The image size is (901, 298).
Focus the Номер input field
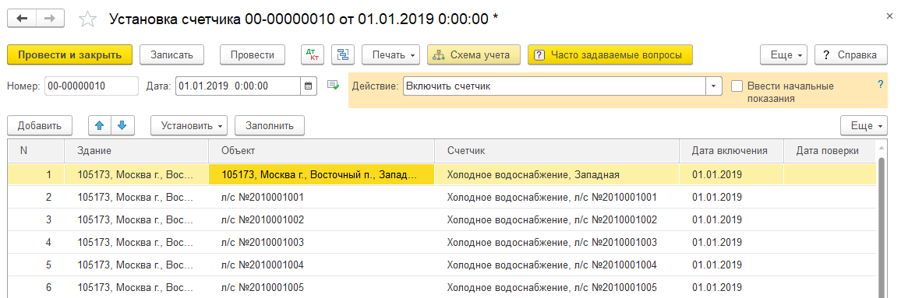click(90, 86)
